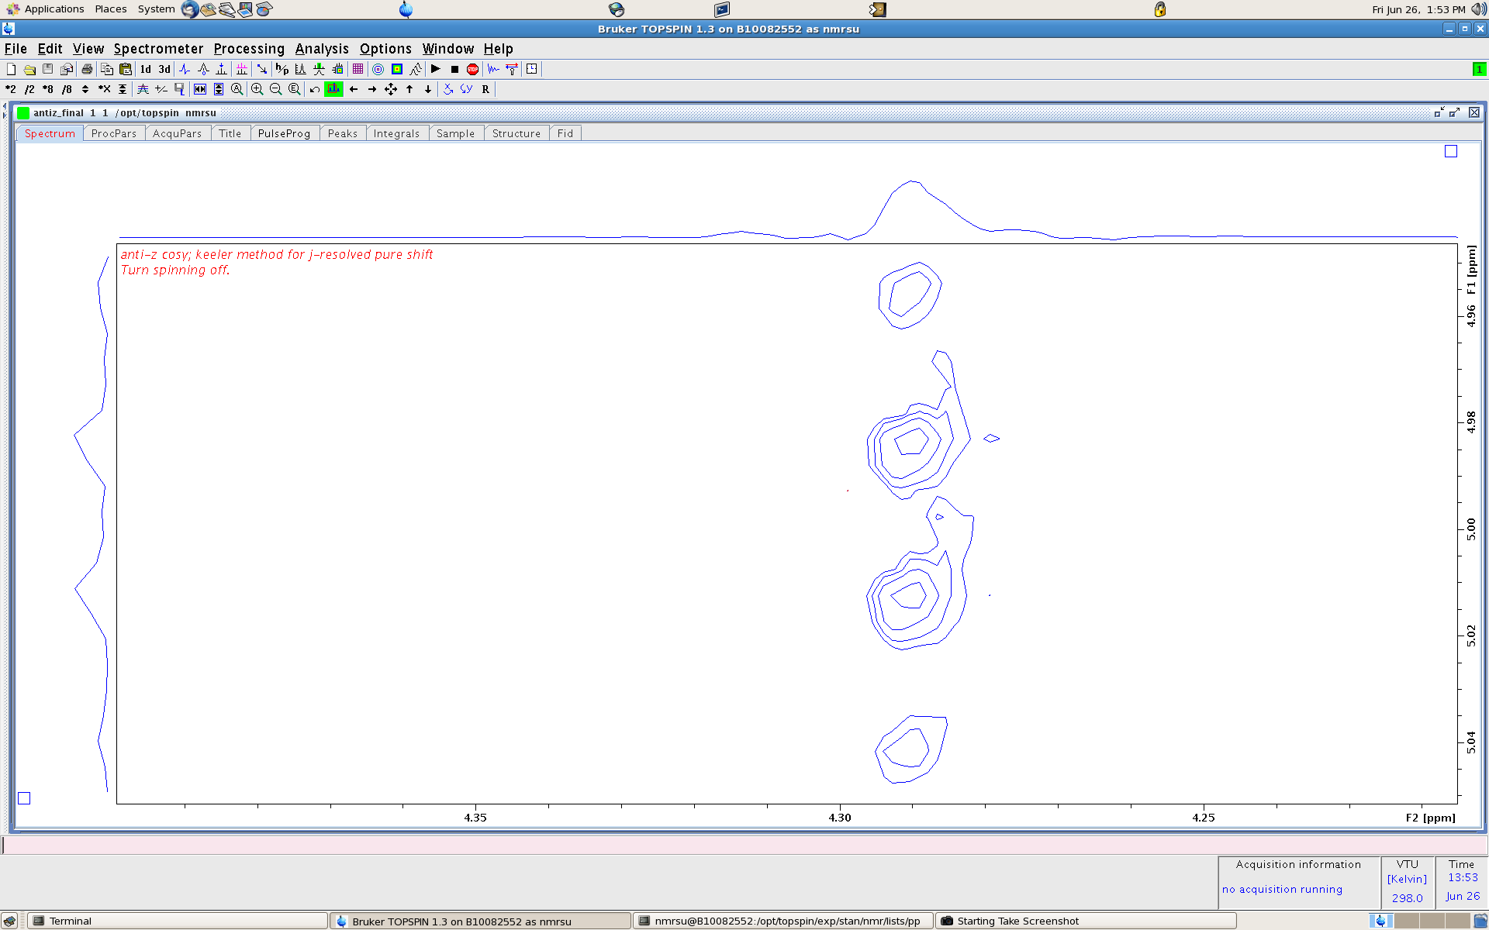Click the zoom out magnifier icon
Image resolution: width=1489 pixels, height=930 pixels.
pos(276,89)
